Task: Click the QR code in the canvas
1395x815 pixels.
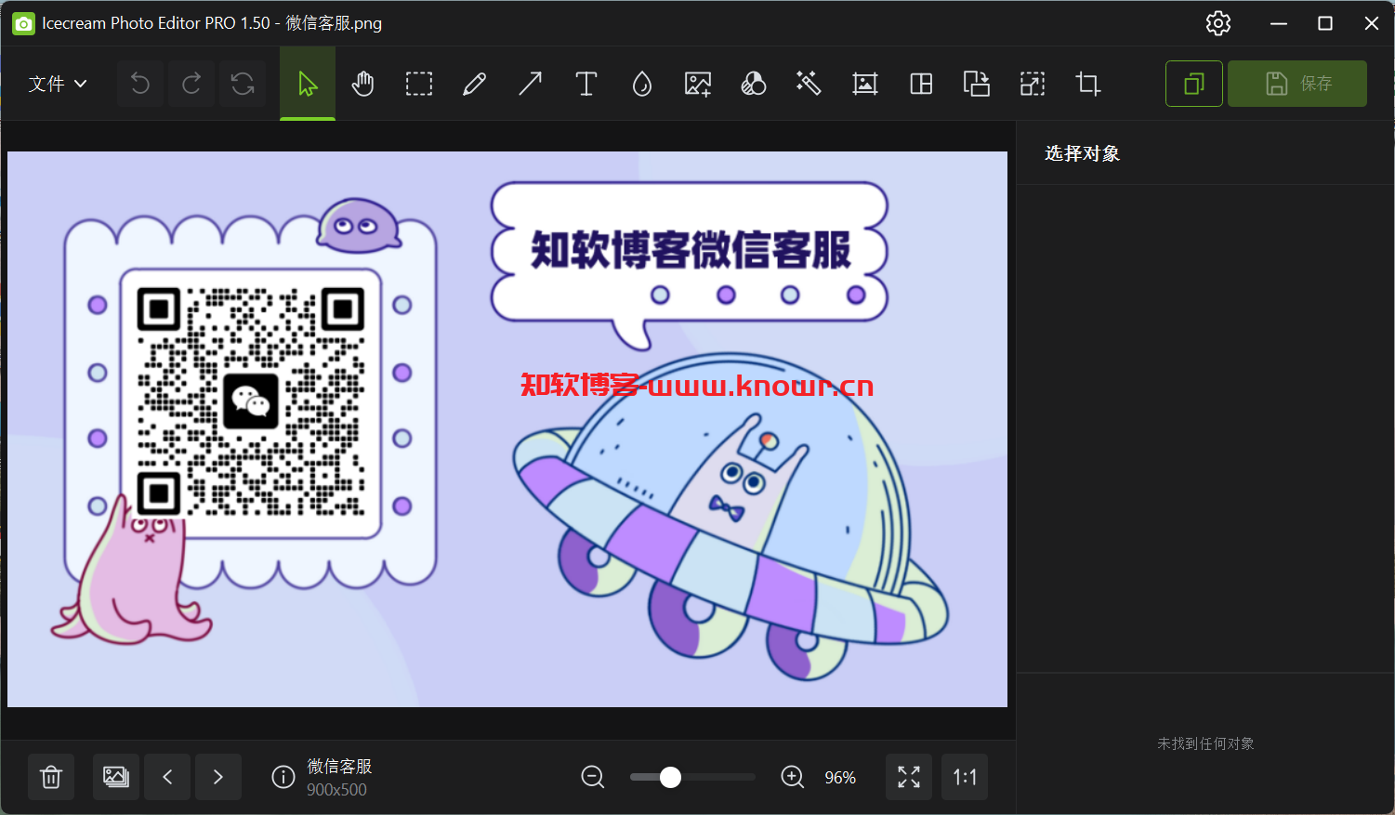Action: tap(251, 402)
